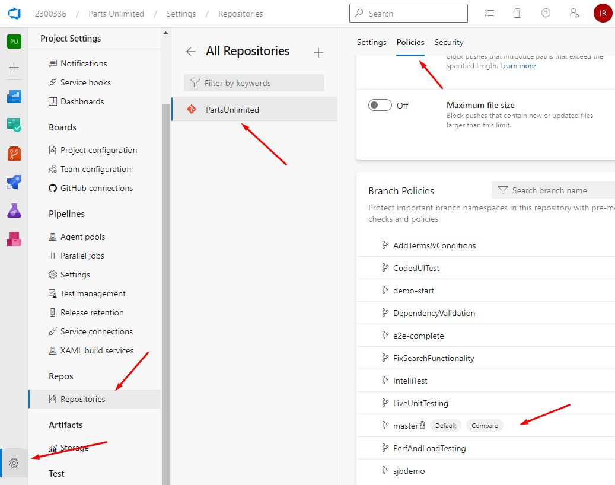The height and width of the screenshot is (485, 615).
Task: Go back using the arrow beside All Repositories
Action: [191, 52]
